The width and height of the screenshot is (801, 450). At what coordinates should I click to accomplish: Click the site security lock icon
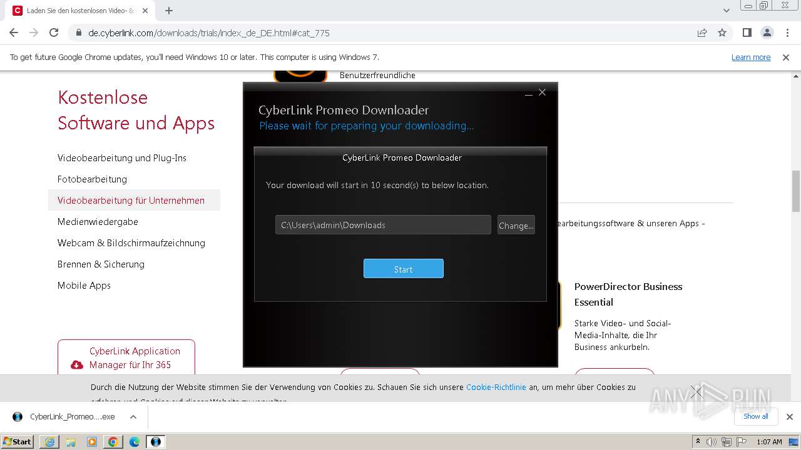[x=78, y=32]
